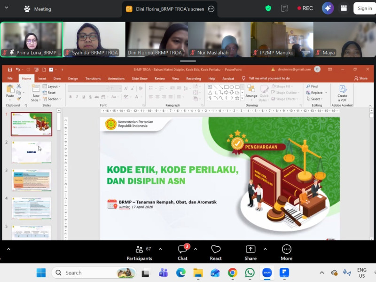The image size is (376, 282).
Task: Select Syahida-BRMP TROA video thumbnail
Action: click(x=94, y=39)
